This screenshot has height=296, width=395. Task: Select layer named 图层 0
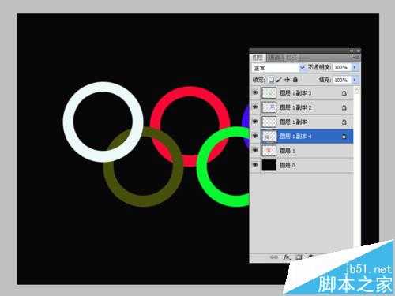coord(288,165)
